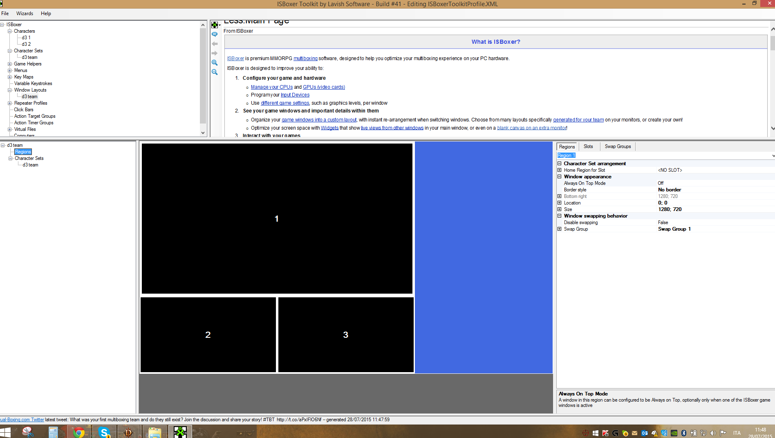Open Calculator from the taskbar
This screenshot has width=775, height=438.
(x=53, y=432)
